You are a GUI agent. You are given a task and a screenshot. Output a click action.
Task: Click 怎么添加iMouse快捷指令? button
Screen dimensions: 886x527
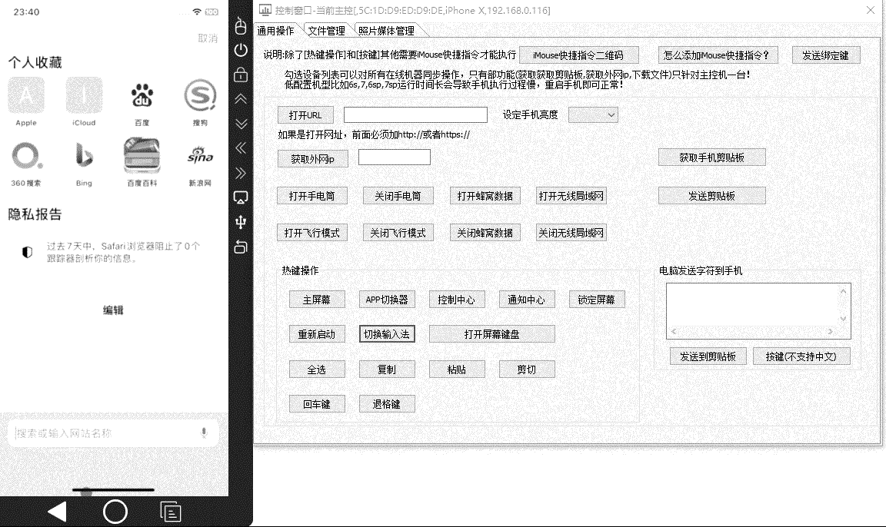pyautogui.click(x=718, y=55)
